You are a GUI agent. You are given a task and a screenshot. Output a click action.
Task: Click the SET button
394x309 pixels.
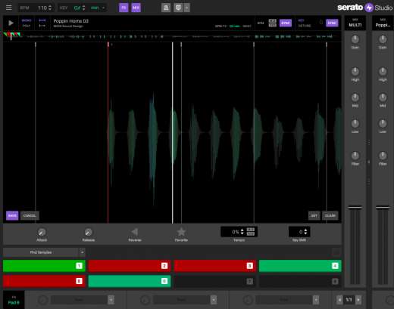click(x=314, y=215)
